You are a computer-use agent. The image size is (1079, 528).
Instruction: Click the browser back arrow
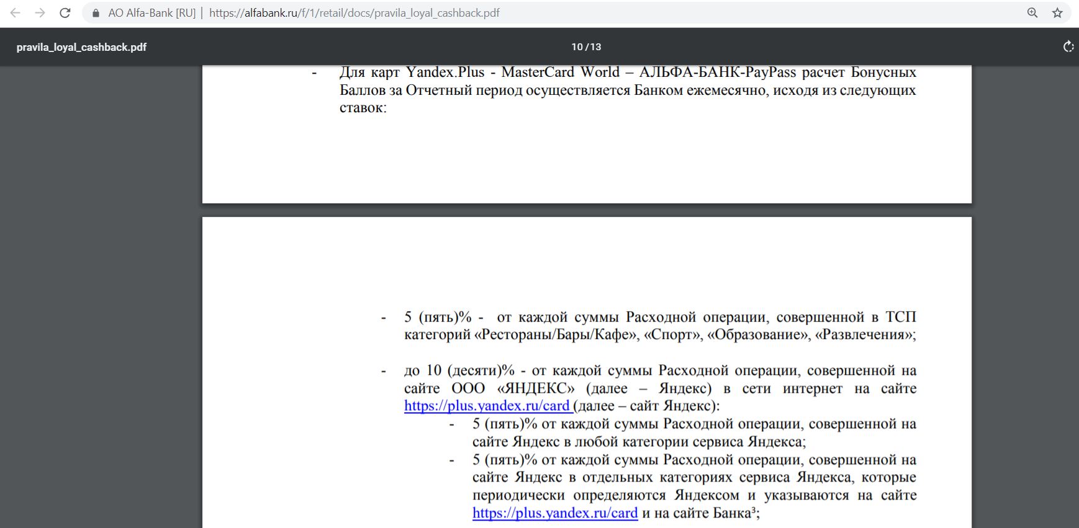coord(16,13)
